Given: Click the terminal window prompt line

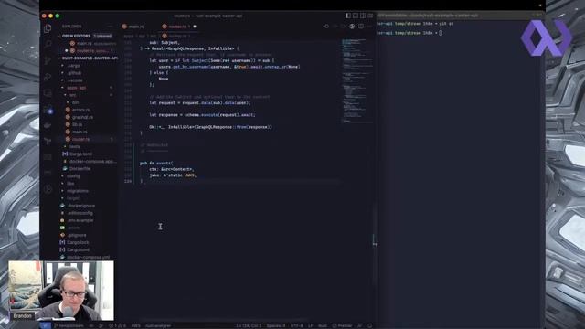Looking at the screenshot, I should coord(410,33).
